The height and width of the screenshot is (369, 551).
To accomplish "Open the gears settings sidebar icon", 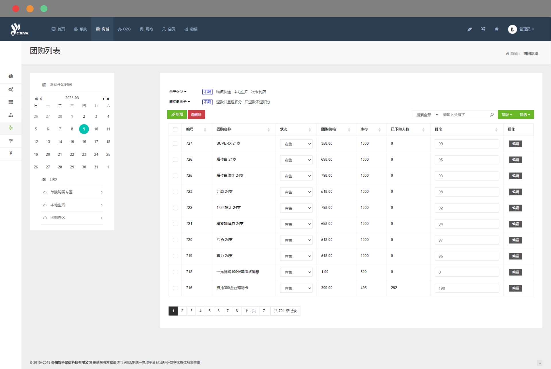I will click(11, 89).
